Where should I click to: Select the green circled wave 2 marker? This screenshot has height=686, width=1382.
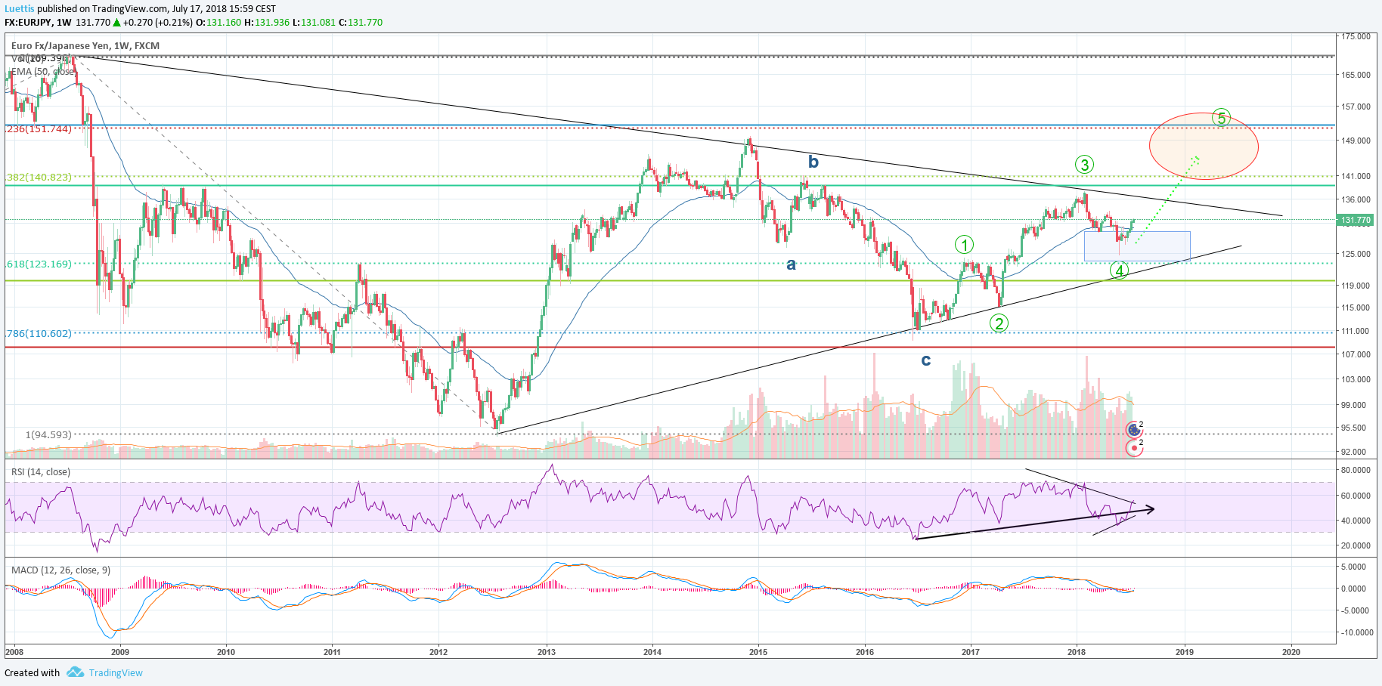point(999,323)
